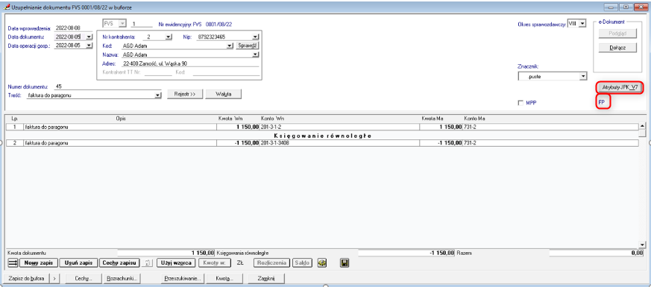Add a Nowy zapis entry
651x287 pixels.
[39, 263]
